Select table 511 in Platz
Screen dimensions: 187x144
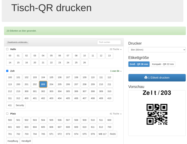101,120
